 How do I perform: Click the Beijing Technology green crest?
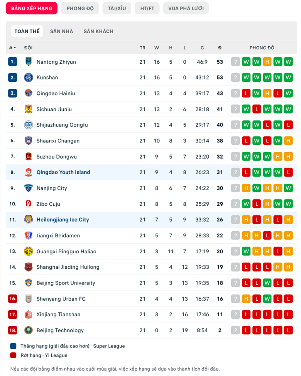click(29, 330)
